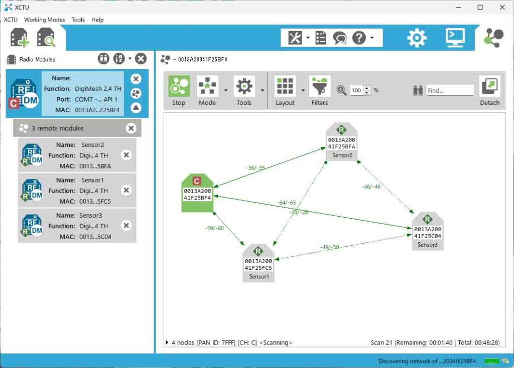
Task: Add a radio module
Action: pos(20,38)
